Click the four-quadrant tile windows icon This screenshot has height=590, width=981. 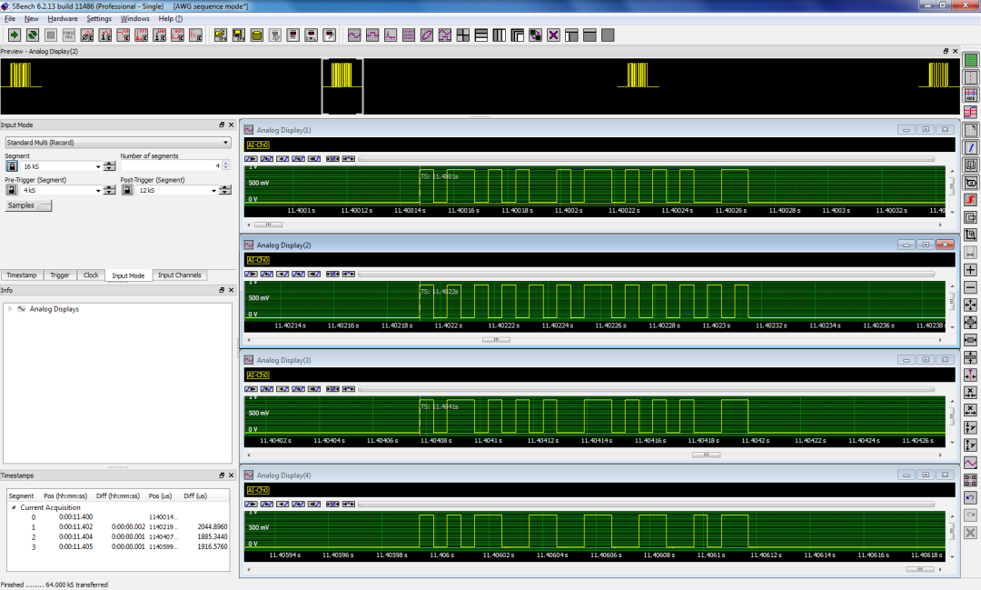pos(463,35)
